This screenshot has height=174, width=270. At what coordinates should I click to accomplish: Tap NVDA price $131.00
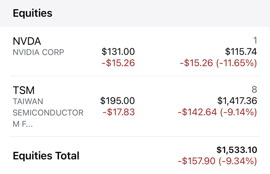(x=118, y=52)
